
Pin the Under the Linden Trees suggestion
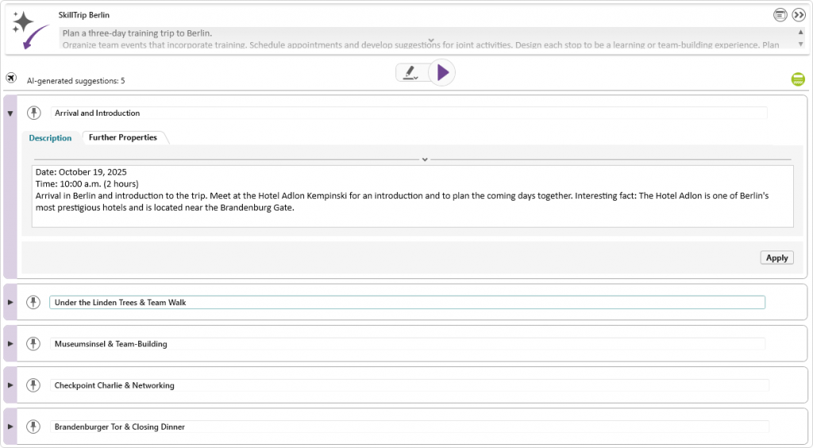pos(33,302)
